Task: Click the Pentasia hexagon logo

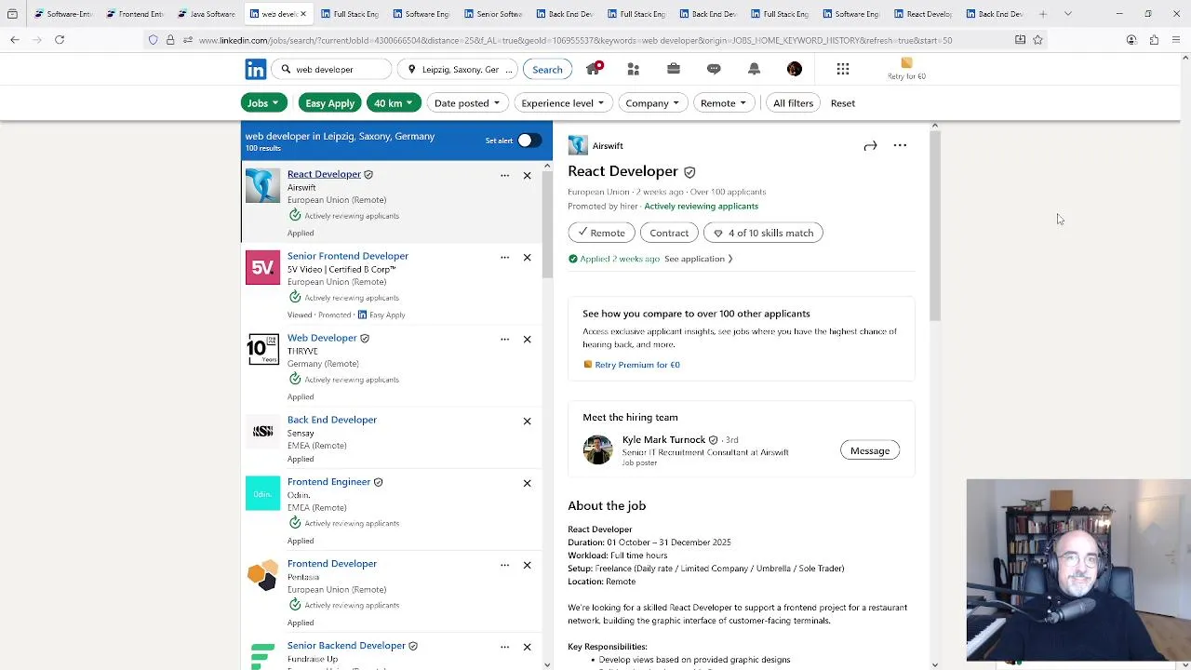Action: coord(262,575)
